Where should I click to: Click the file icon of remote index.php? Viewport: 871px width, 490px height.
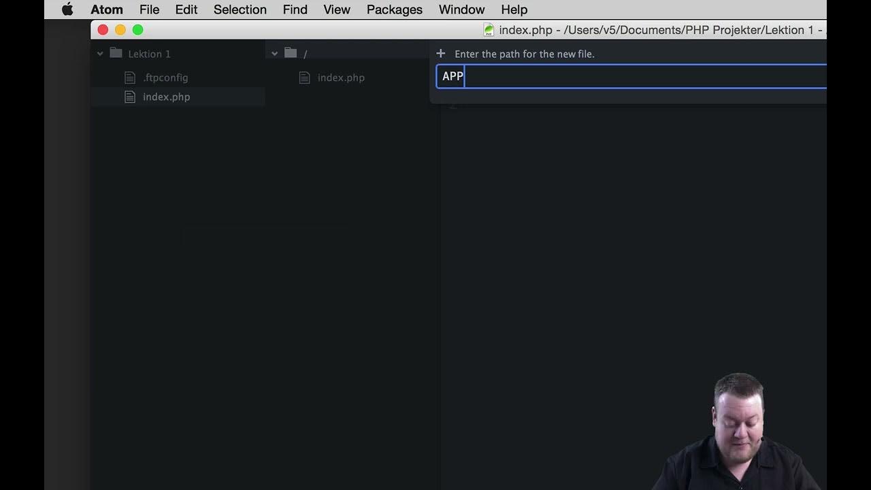(305, 78)
